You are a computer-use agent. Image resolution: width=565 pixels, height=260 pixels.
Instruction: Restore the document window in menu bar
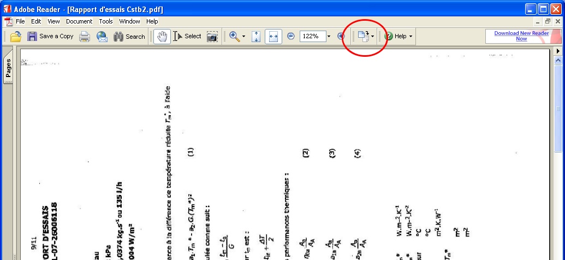tap(548, 22)
